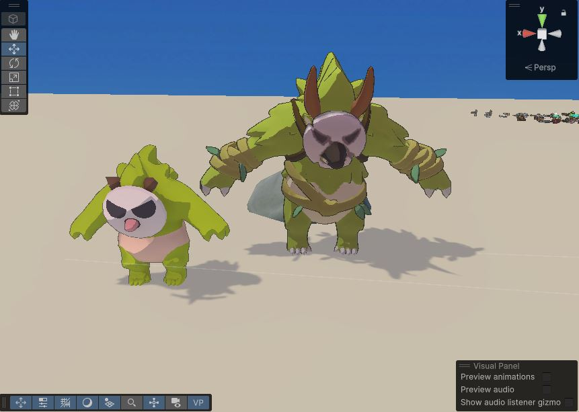Select the combined Transform tool
Image resolution: width=579 pixels, height=412 pixels.
13,106
